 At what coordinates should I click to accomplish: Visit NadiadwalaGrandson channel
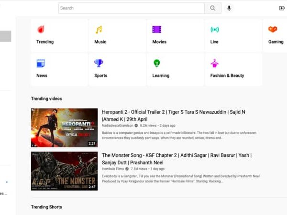[x=118, y=125]
